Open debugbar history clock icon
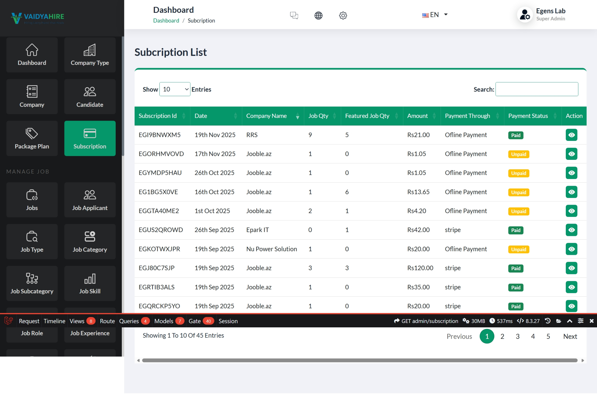Screen dimensions: 597x406 (547, 321)
